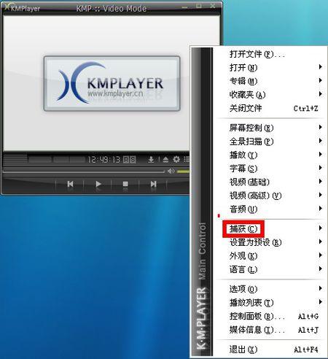Open the 音频(U) submenu
This screenshot has width=328, height=359.
pyautogui.click(x=270, y=209)
